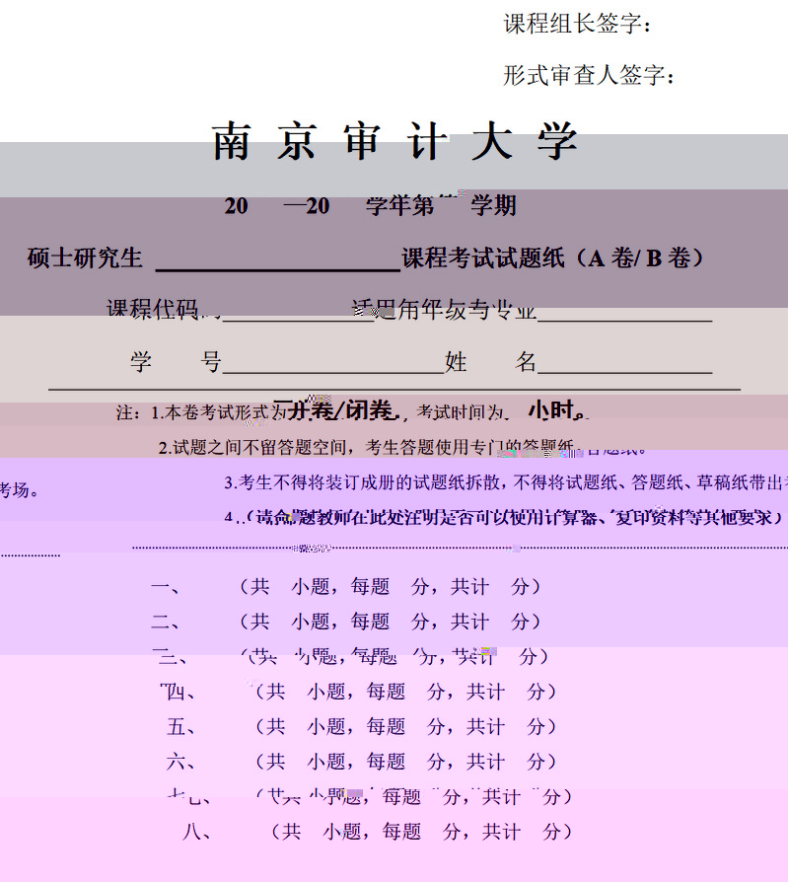Click the text 形式审查人签字:
Screen dimensions: 788x882
[x=589, y=75]
